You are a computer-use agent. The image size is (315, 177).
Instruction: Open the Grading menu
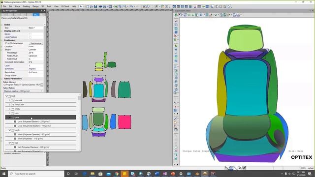coord(26,6)
